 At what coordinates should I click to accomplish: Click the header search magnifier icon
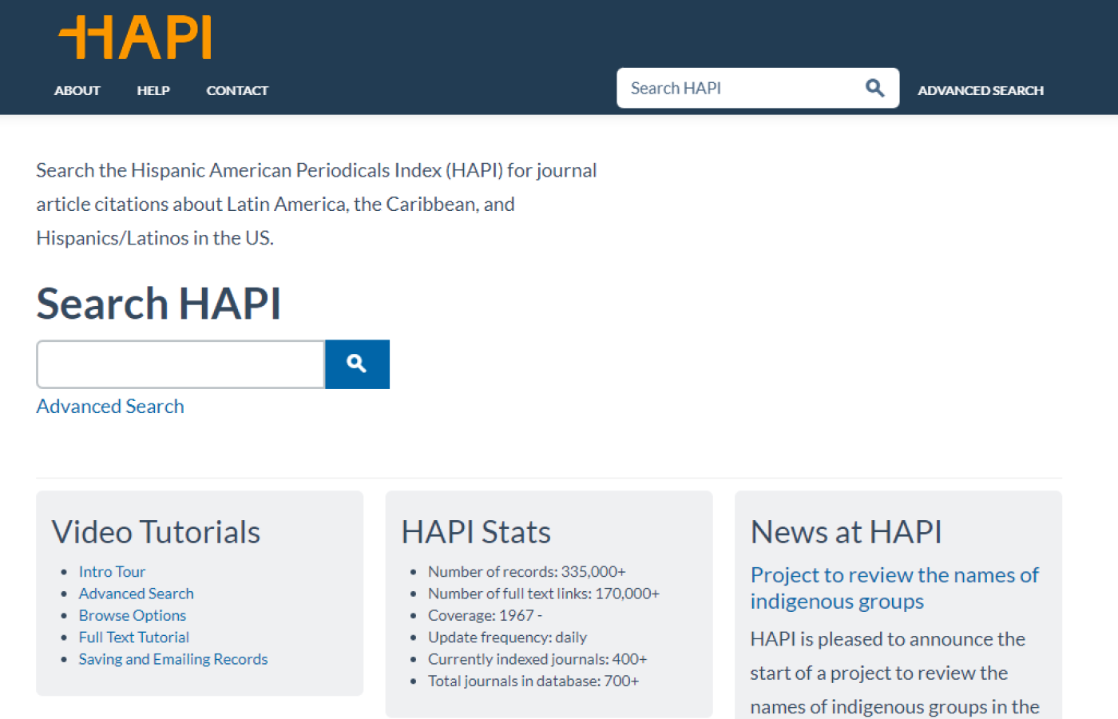(875, 88)
